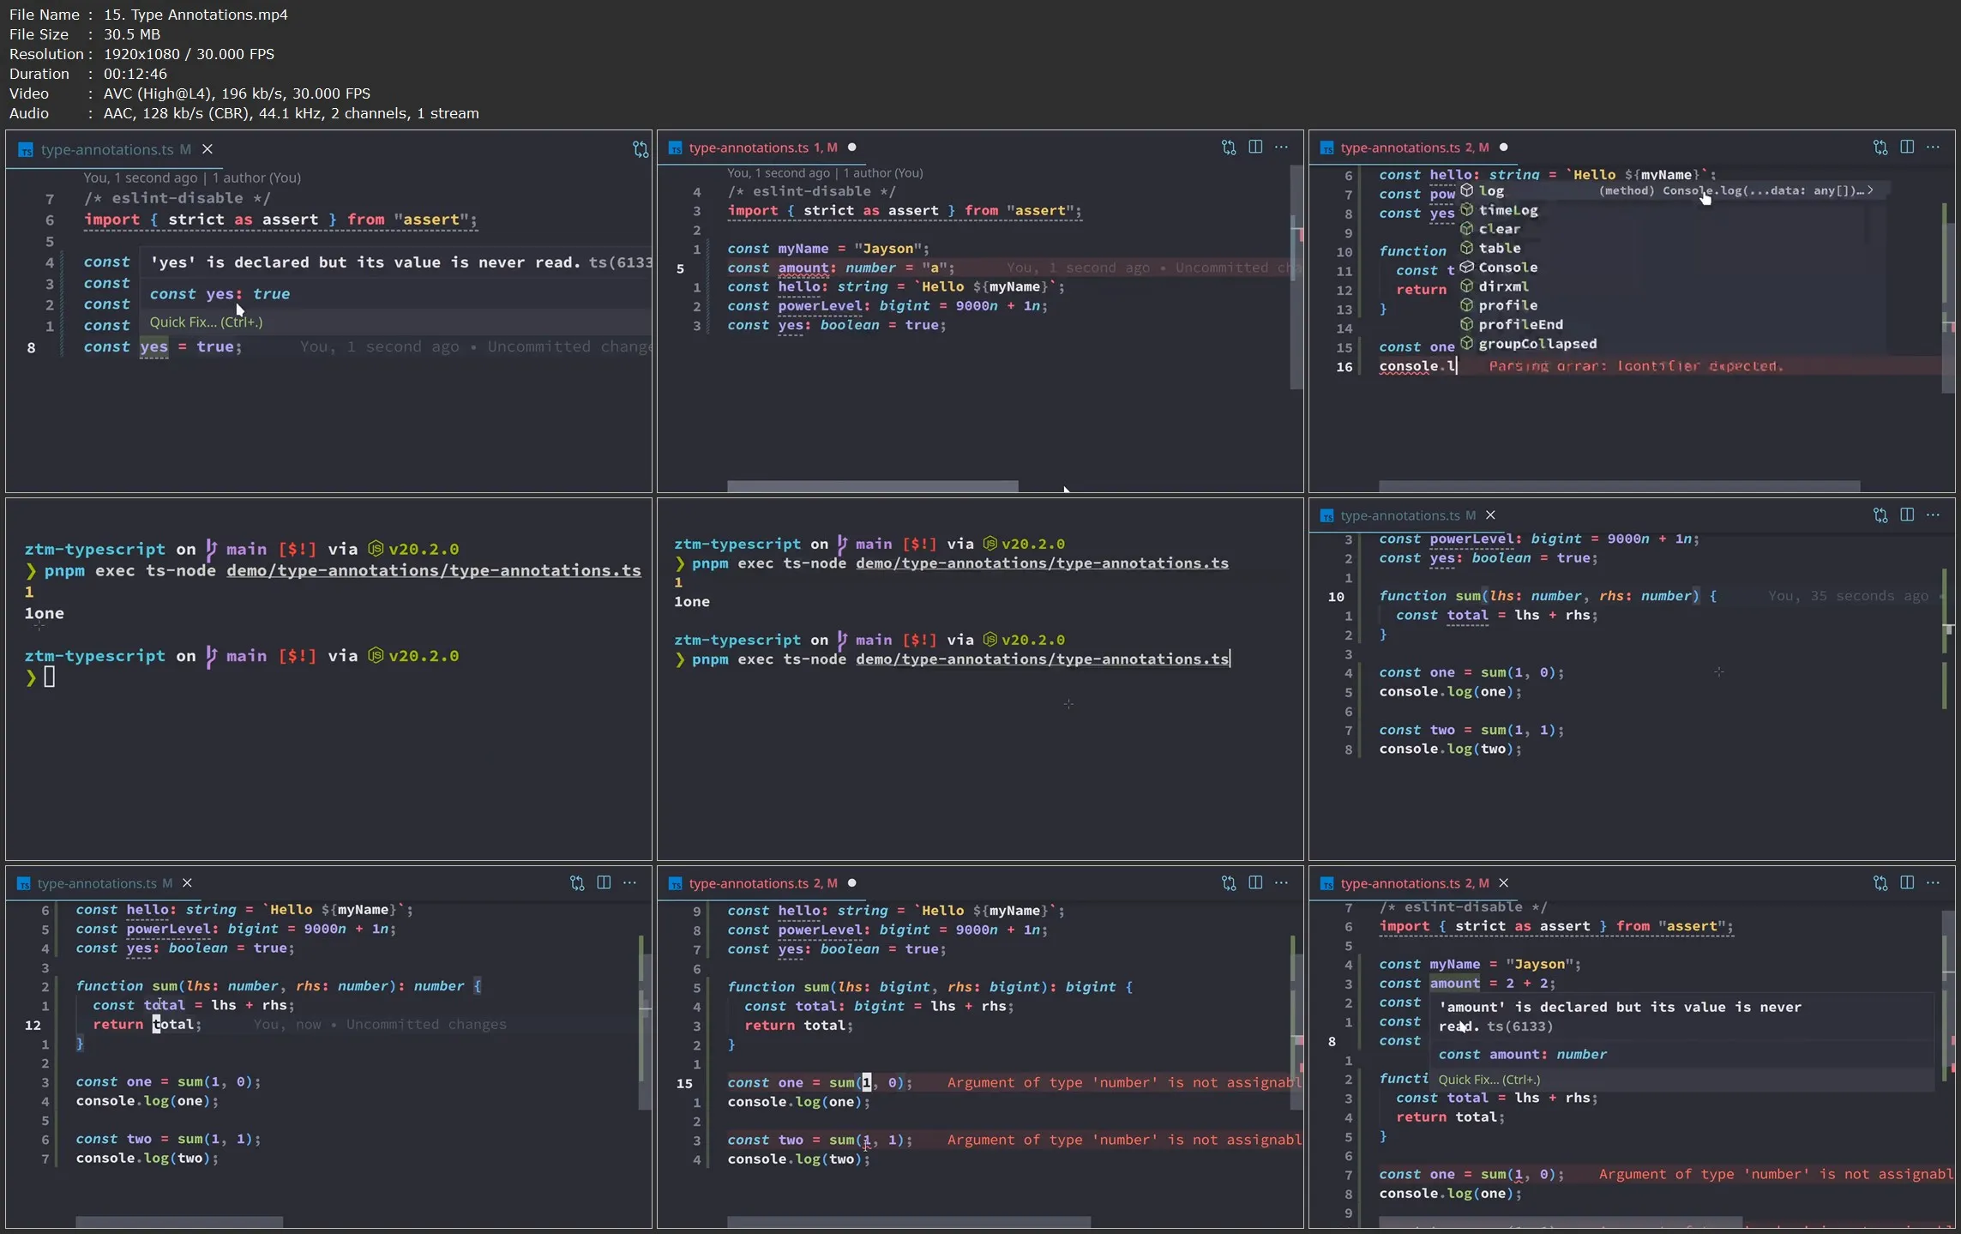Click the method icon beside timeLog suggestion

click(x=1466, y=210)
